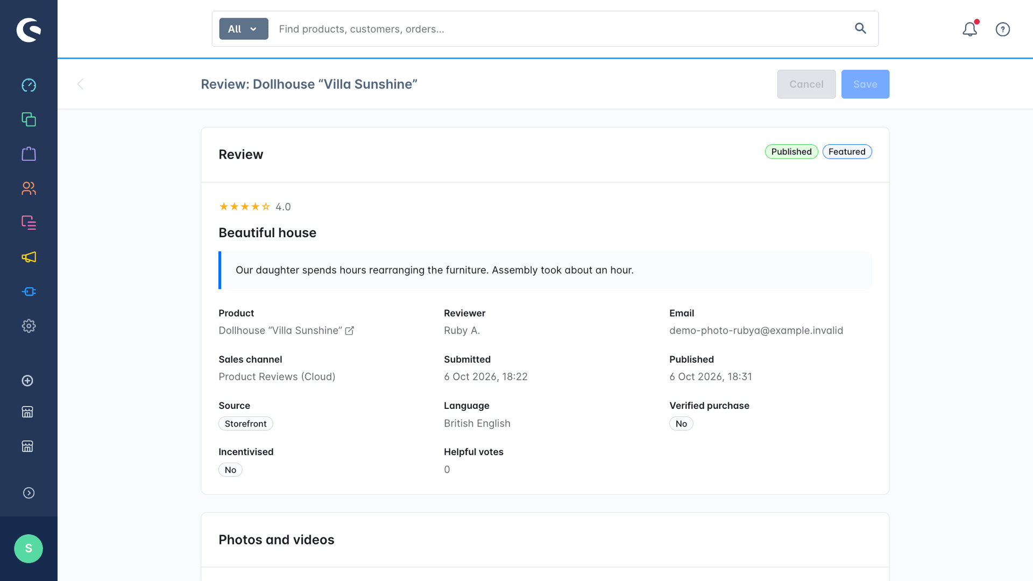Click the page title Review: Dollhouse “Villa Sunshine”
Image resolution: width=1033 pixels, height=581 pixels.
(309, 84)
